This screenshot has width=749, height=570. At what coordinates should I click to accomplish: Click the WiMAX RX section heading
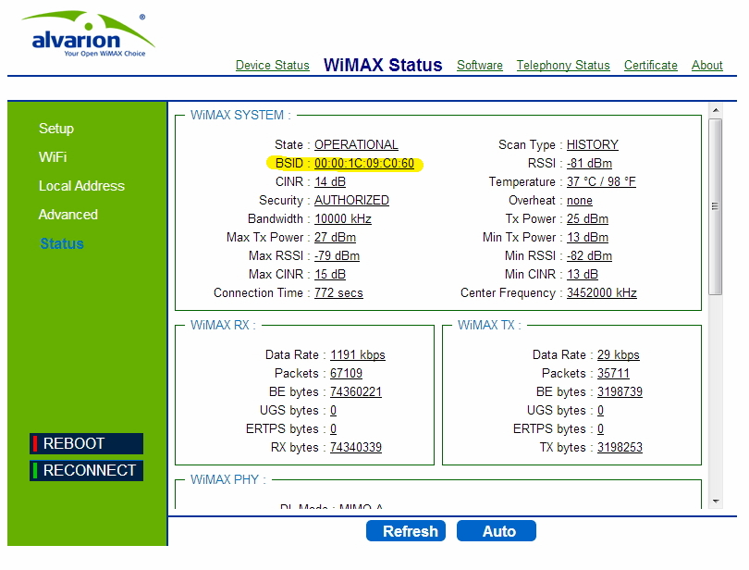click(223, 325)
